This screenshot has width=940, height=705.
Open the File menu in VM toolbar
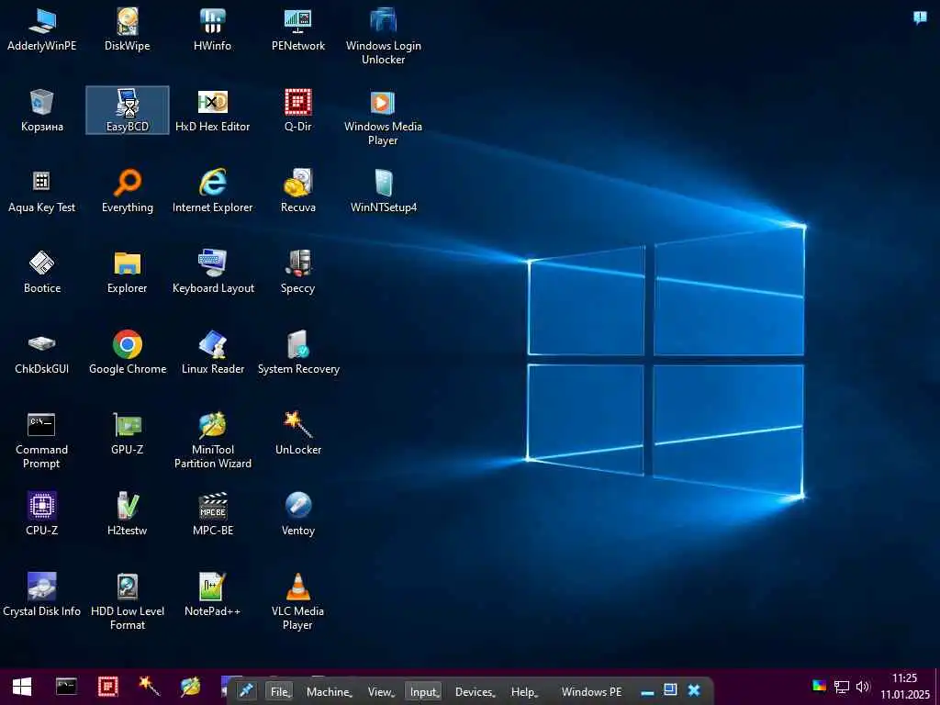(x=280, y=692)
